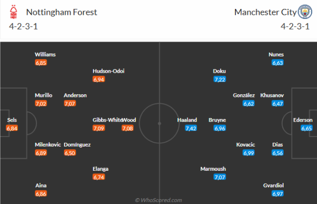Click Wood's 7,08 rating badge
The height and width of the screenshot is (204, 317).
point(128,128)
